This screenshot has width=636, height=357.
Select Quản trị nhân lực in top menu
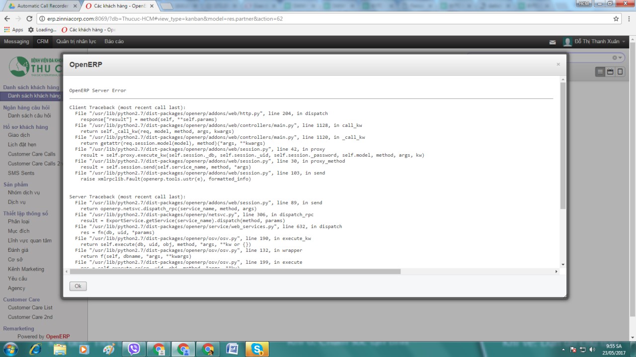76,42
